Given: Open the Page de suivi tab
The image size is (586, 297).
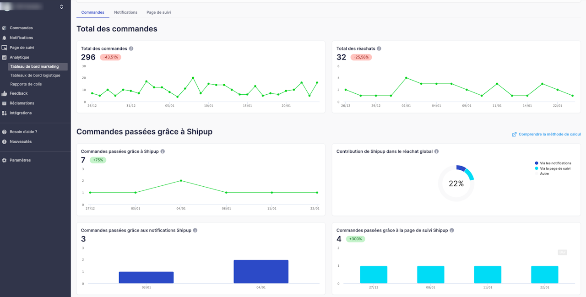Looking at the screenshot, I should [x=158, y=12].
